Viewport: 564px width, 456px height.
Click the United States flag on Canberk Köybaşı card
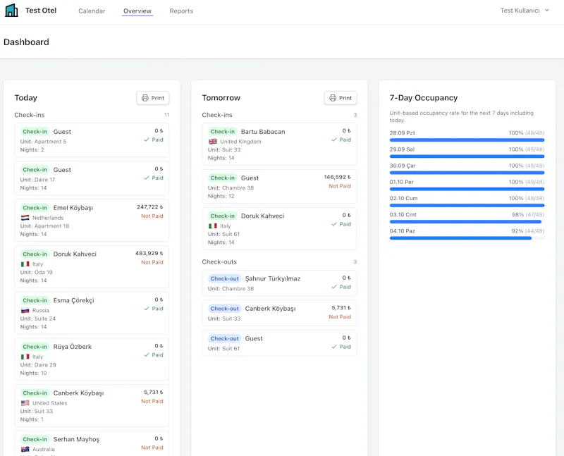25,403
